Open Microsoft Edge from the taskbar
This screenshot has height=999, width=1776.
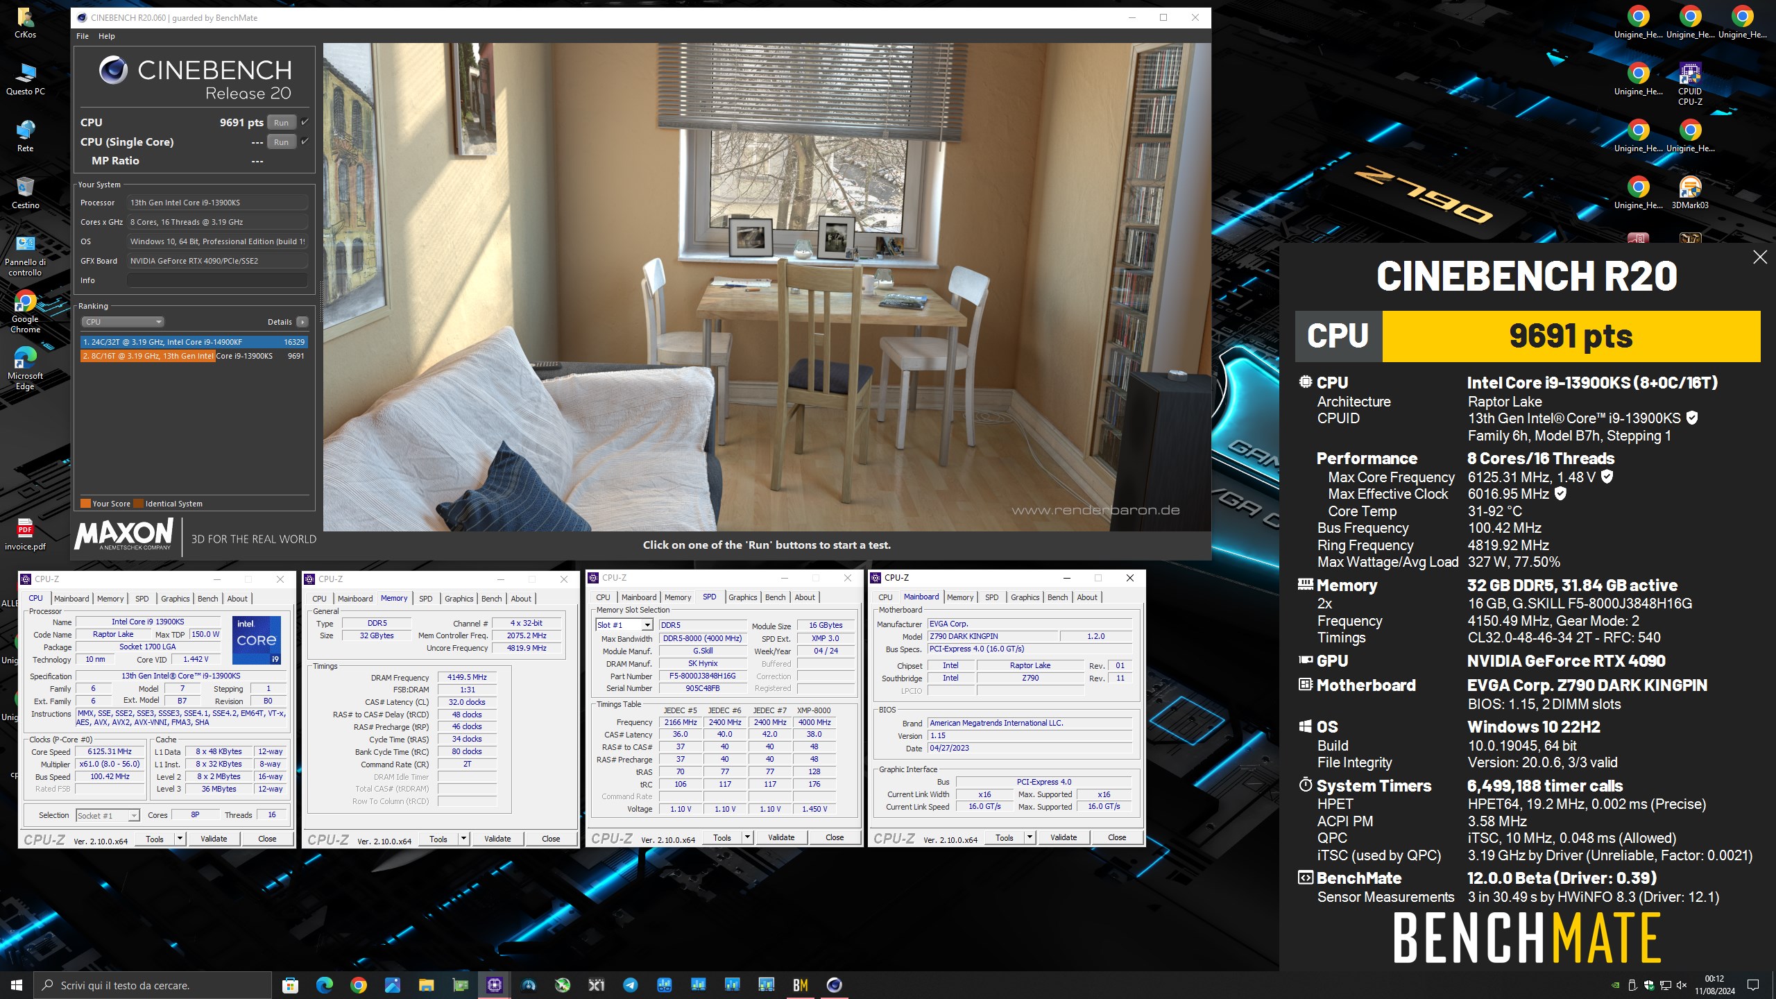(x=324, y=984)
